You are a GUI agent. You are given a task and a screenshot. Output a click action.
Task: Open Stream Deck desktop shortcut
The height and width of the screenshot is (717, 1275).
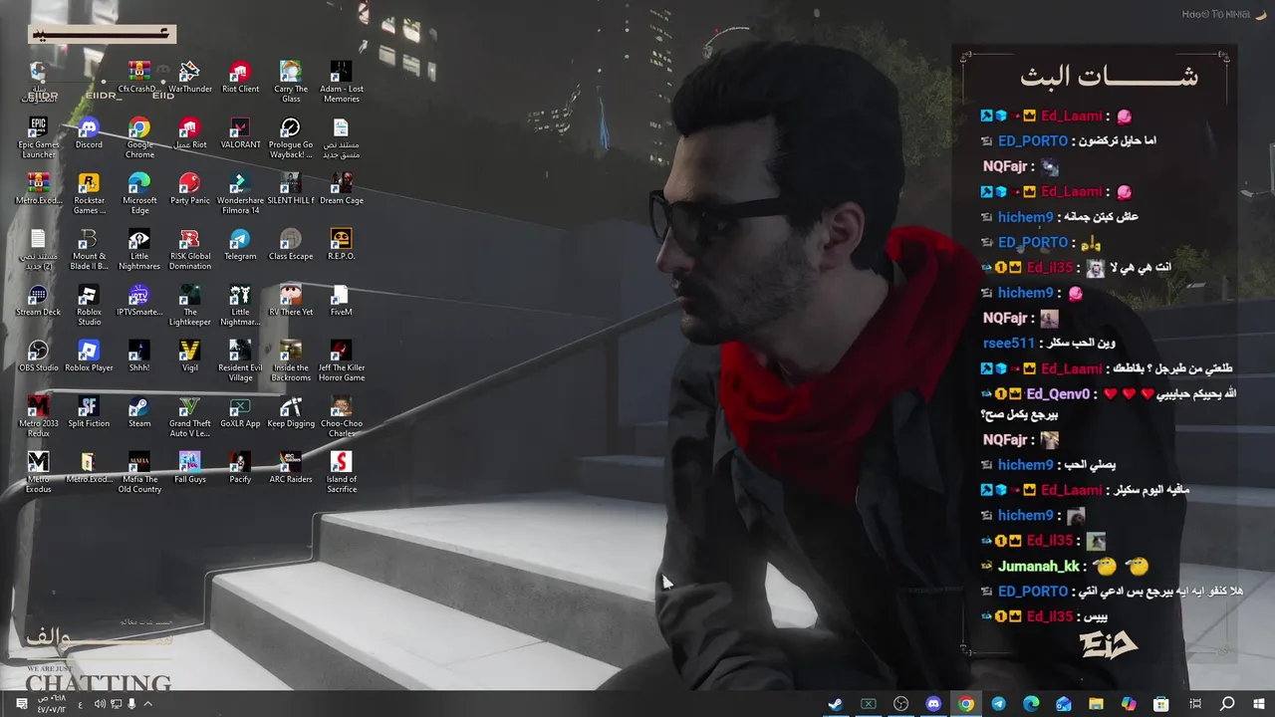click(38, 301)
